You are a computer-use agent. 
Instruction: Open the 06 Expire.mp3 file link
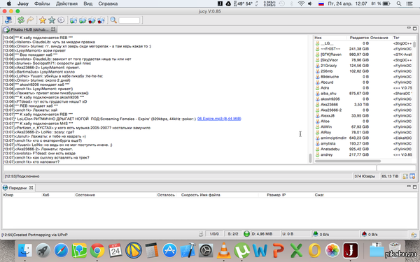click(219, 119)
